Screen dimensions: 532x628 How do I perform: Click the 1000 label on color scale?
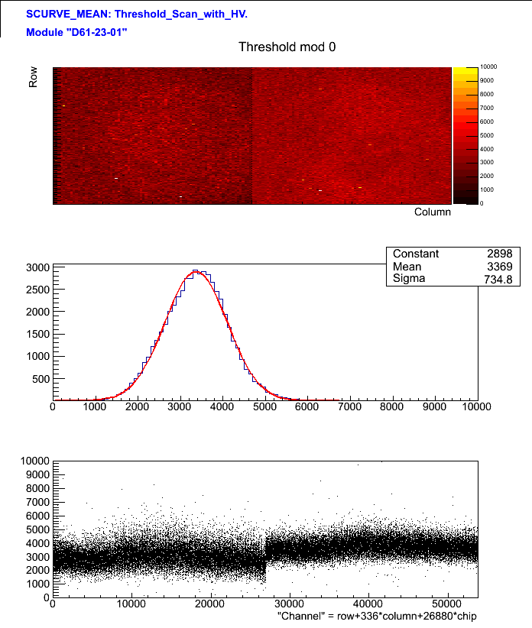point(487,189)
